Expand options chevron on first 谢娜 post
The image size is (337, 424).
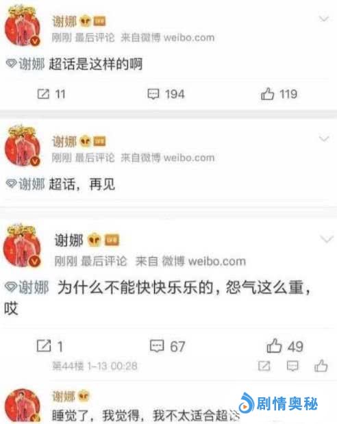tap(324, 18)
